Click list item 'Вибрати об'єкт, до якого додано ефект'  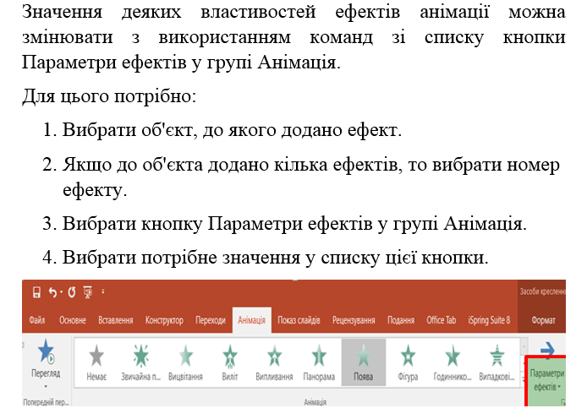pos(232,130)
